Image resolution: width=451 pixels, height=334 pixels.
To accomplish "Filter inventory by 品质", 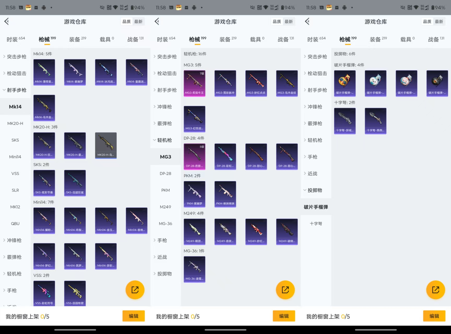I will tap(126, 21).
